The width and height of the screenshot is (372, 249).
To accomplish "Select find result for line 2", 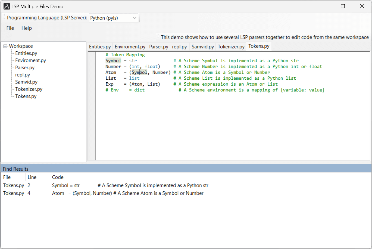I will click(106, 185).
